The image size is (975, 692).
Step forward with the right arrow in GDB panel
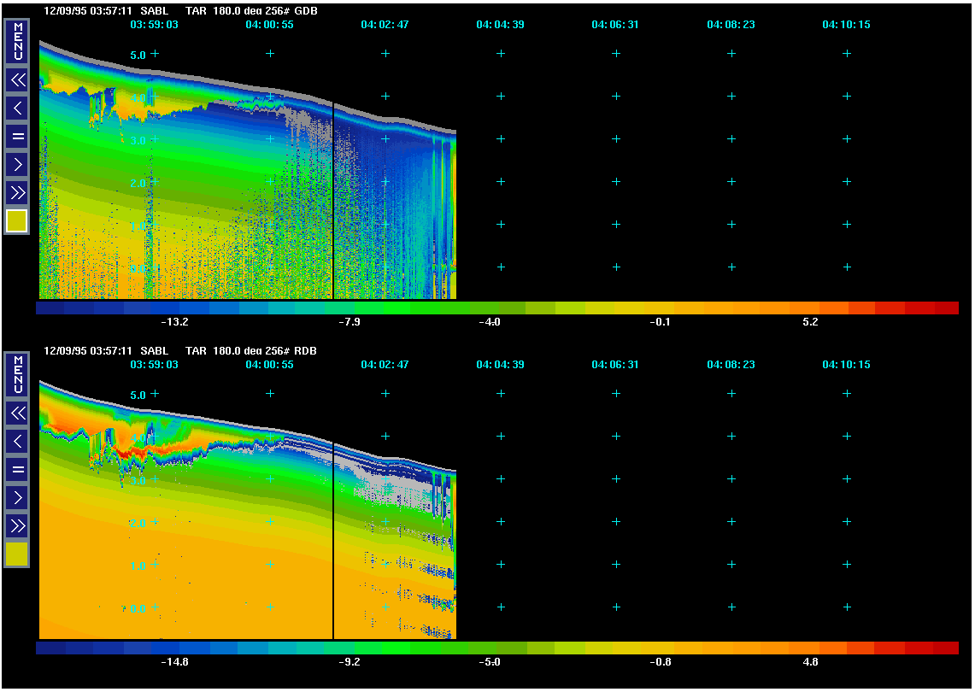17,164
